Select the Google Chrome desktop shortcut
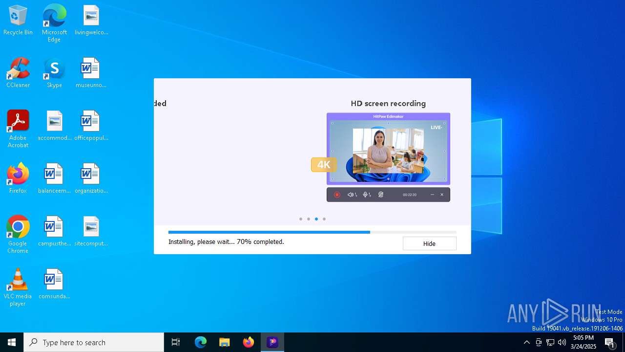The image size is (625, 352). click(18, 235)
